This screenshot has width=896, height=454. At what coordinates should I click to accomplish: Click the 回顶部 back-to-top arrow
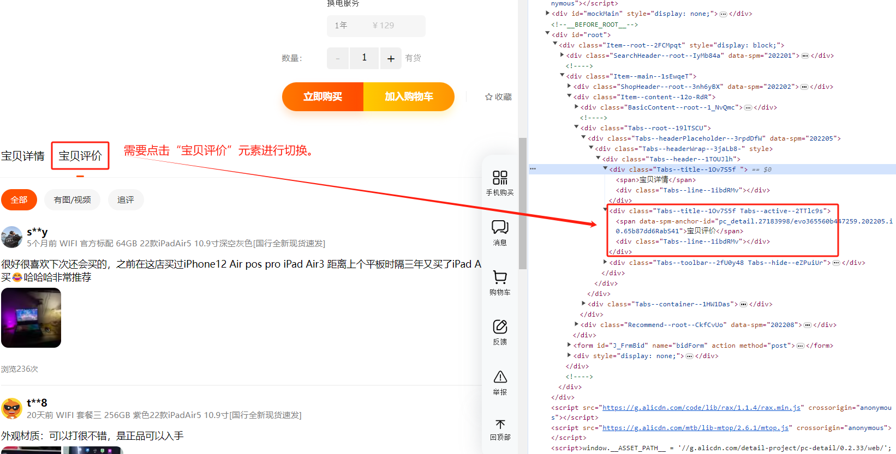(500, 424)
